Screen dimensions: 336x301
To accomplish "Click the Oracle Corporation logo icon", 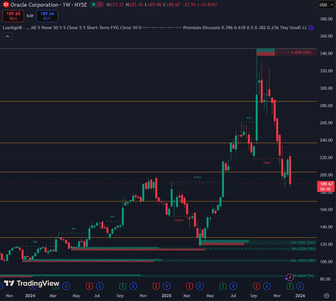I will (x=6, y=5).
